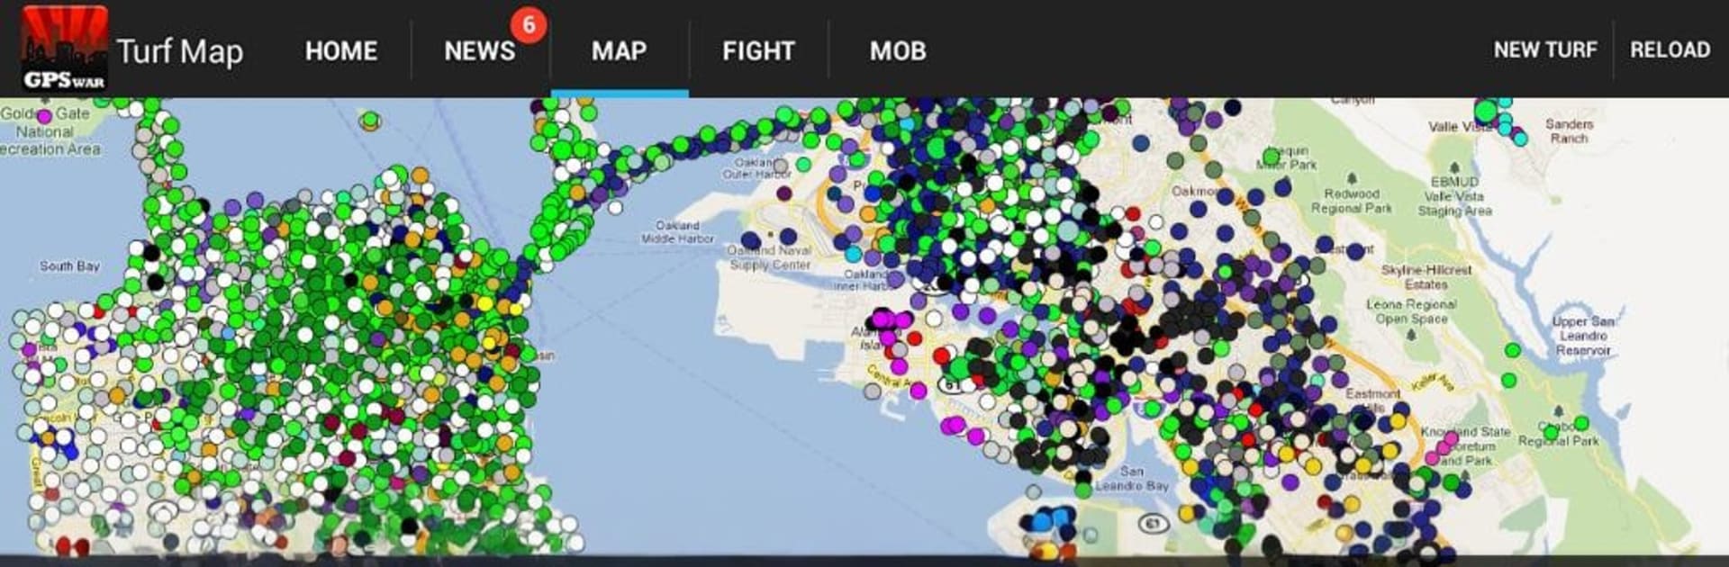Select the Leona Regional Open Space tree icon
This screenshot has height=567, width=1729.
[1410, 335]
